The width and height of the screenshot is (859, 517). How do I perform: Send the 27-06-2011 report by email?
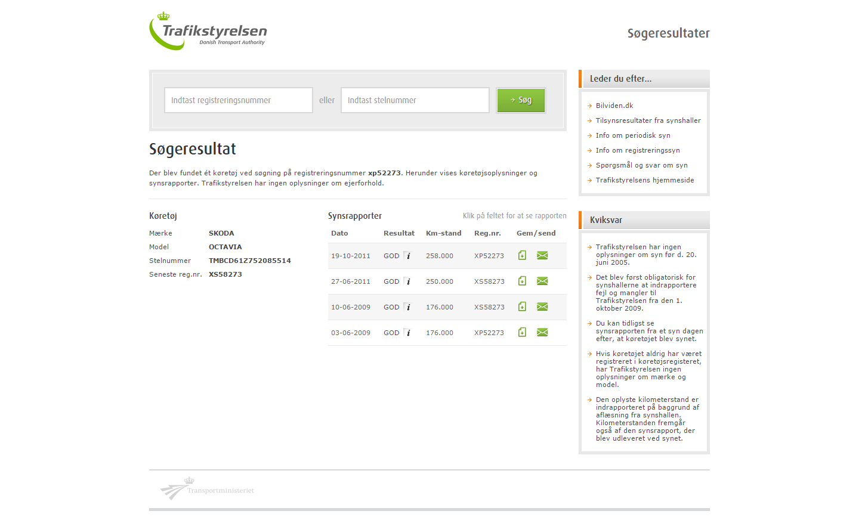click(x=542, y=281)
